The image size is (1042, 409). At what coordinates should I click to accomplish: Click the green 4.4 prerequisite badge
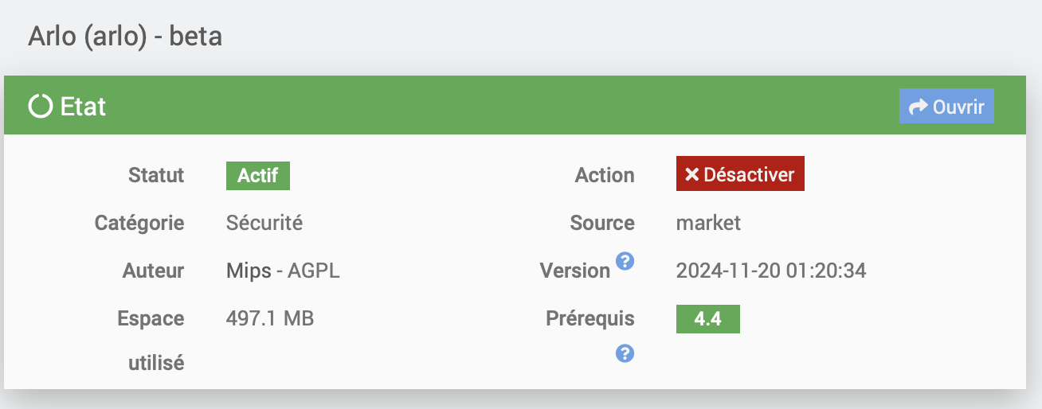708,319
